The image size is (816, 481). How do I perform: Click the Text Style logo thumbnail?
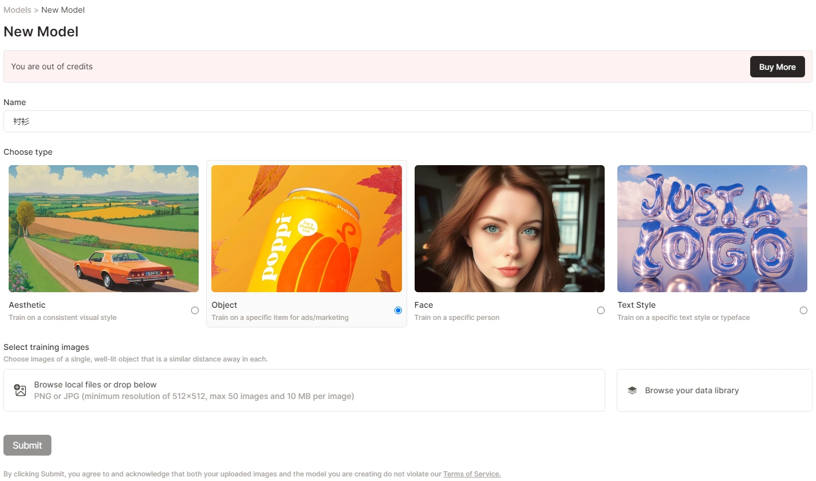coord(712,229)
